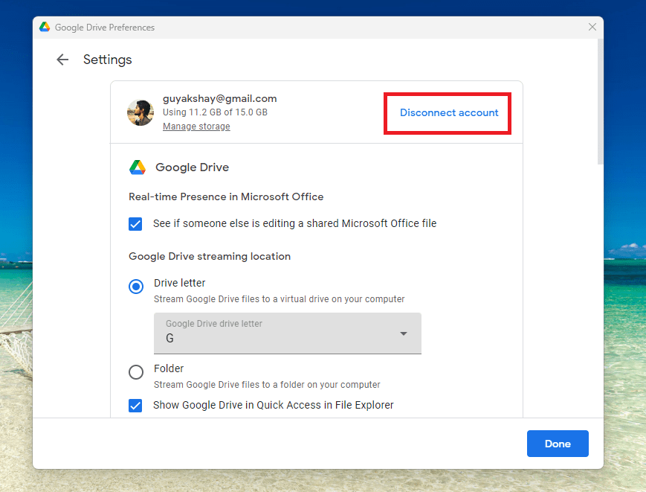Open the Manage storage link
Image resolution: width=646 pixels, height=492 pixels.
point(196,126)
